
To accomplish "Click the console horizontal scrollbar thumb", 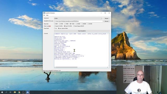I will coord(67,67).
